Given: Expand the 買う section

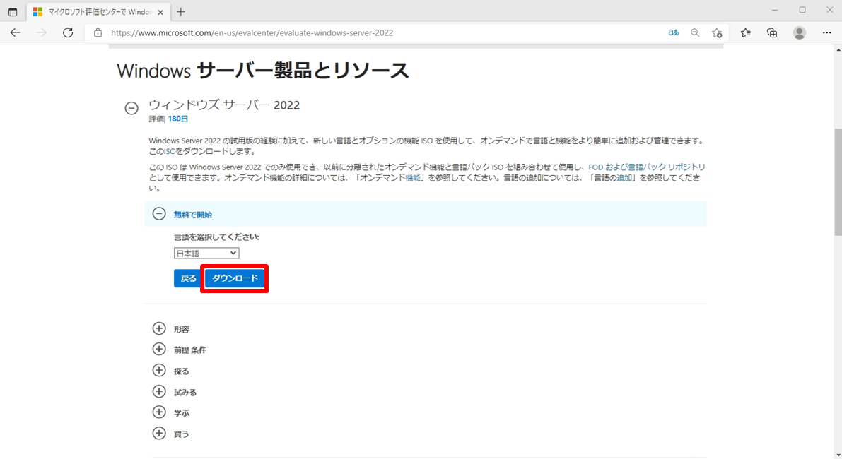Looking at the screenshot, I should (159, 434).
